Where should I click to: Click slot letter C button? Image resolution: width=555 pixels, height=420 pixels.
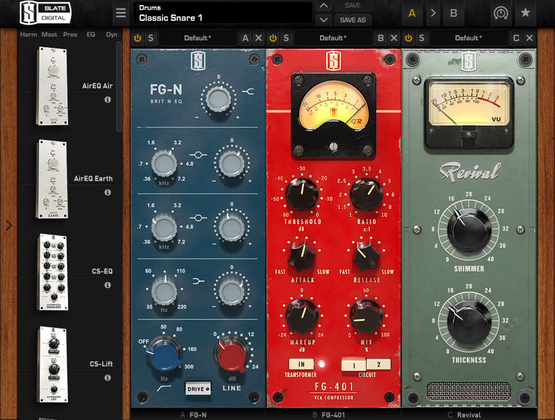[x=516, y=38]
